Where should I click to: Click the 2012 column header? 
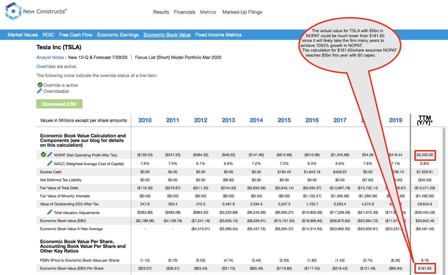[201, 120]
